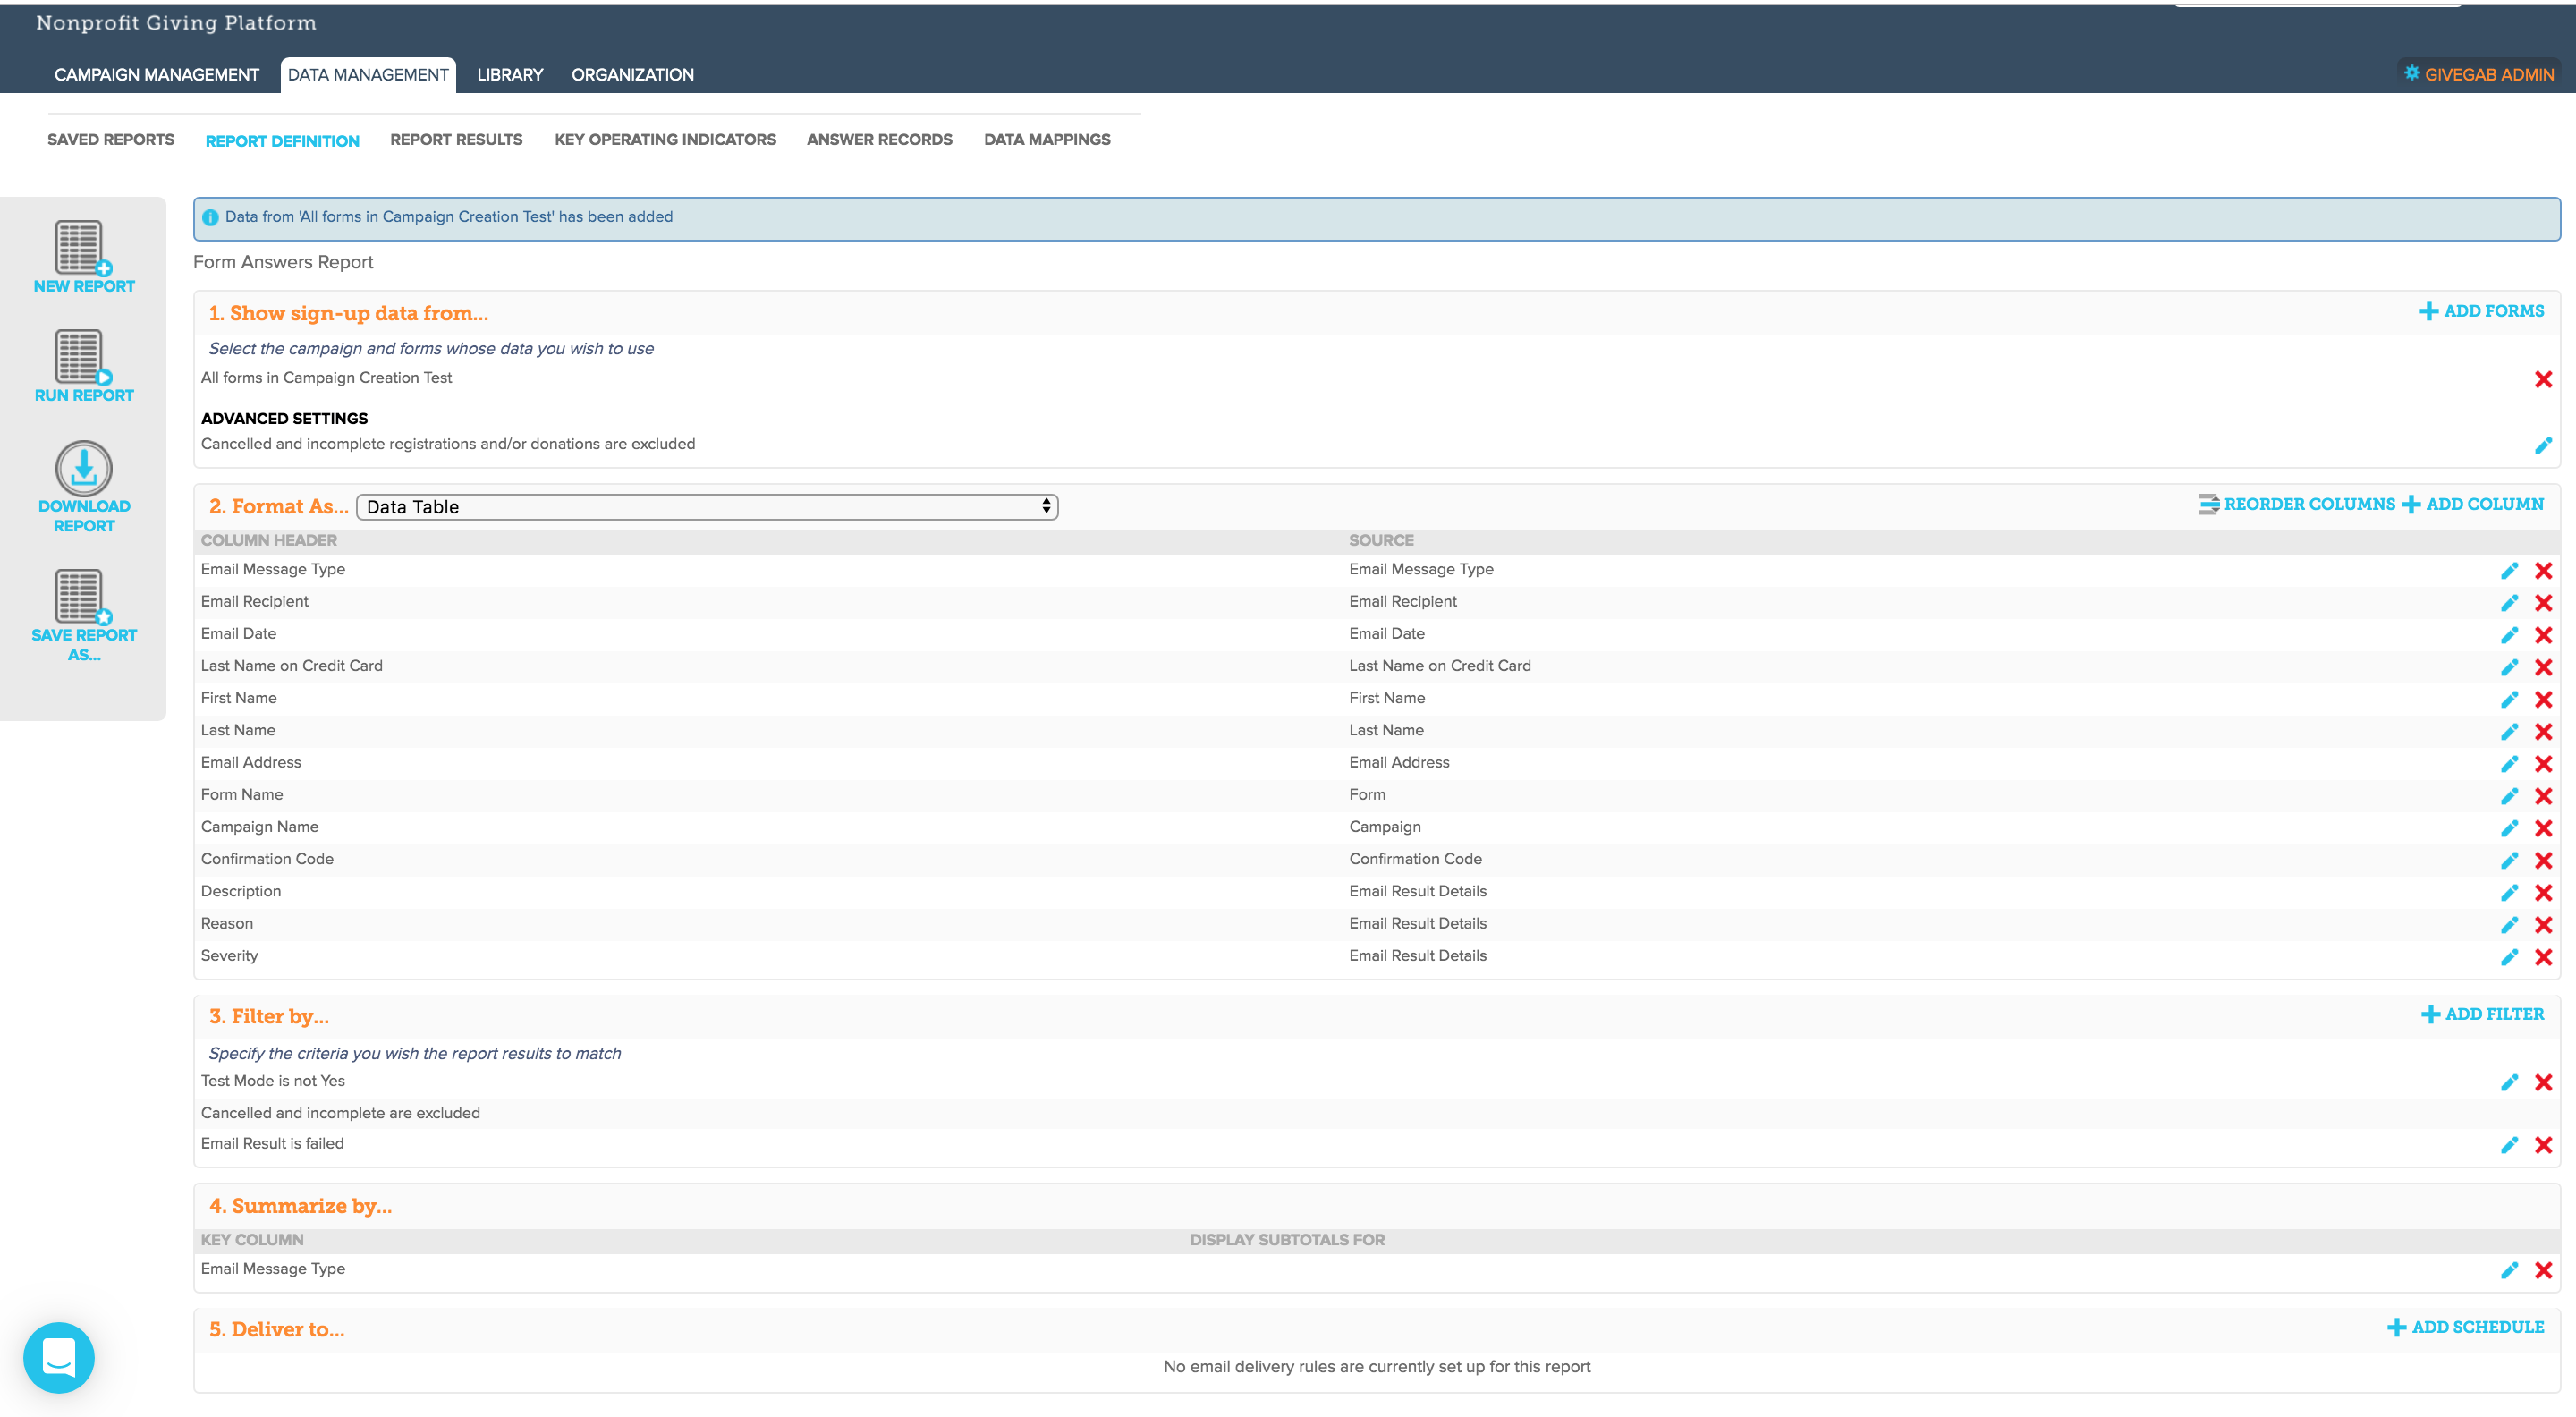Delete the First Name column
The image size is (2576, 1417).
coord(2543,699)
